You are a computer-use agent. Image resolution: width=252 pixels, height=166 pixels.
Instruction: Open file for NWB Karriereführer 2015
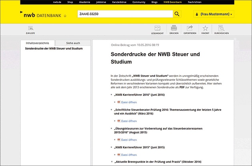[x=128, y=154]
